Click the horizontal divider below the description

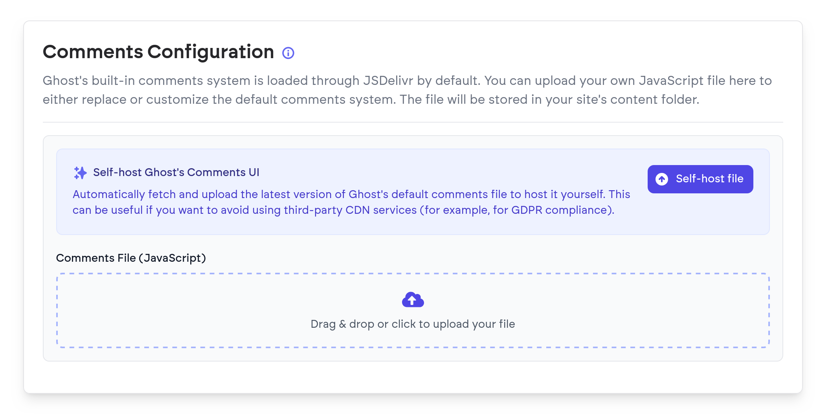tap(413, 122)
